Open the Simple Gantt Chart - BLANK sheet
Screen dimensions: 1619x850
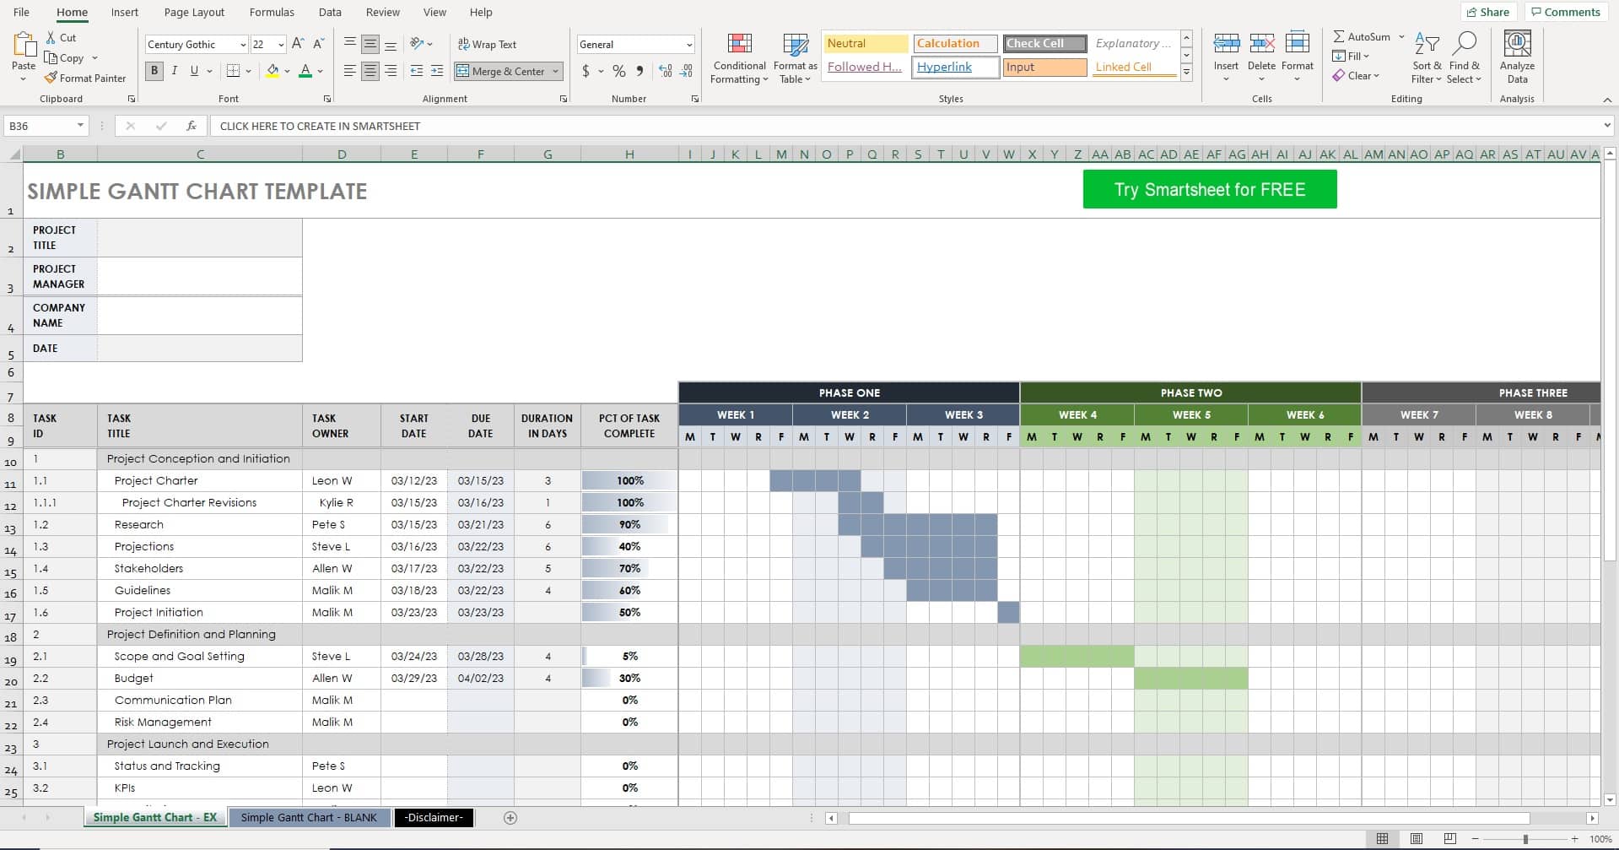(309, 817)
